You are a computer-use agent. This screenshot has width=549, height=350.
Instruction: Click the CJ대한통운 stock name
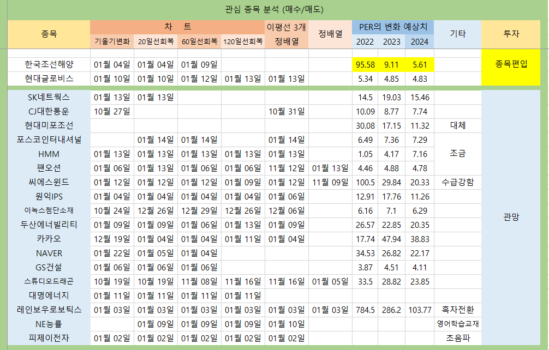(x=49, y=112)
